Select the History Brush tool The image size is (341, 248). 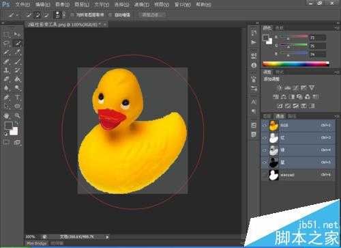pyautogui.click(x=17, y=70)
